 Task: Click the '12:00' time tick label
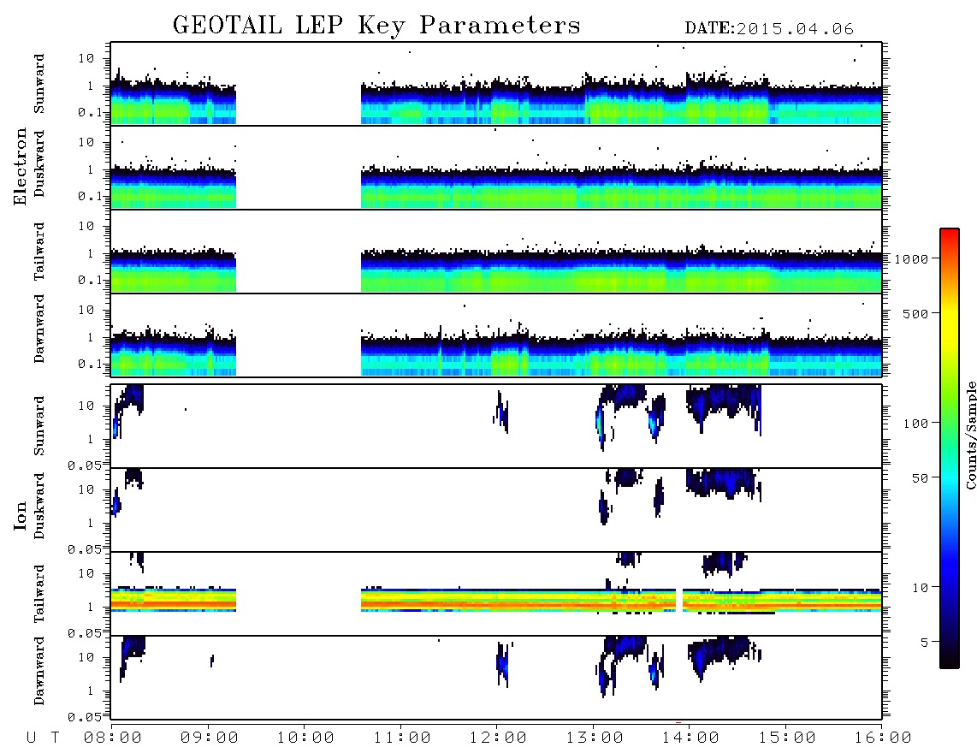coord(498,738)
